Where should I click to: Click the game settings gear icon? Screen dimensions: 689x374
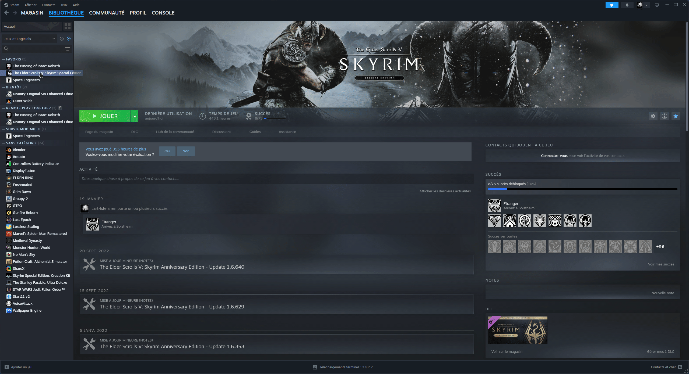tap(653, 116)
